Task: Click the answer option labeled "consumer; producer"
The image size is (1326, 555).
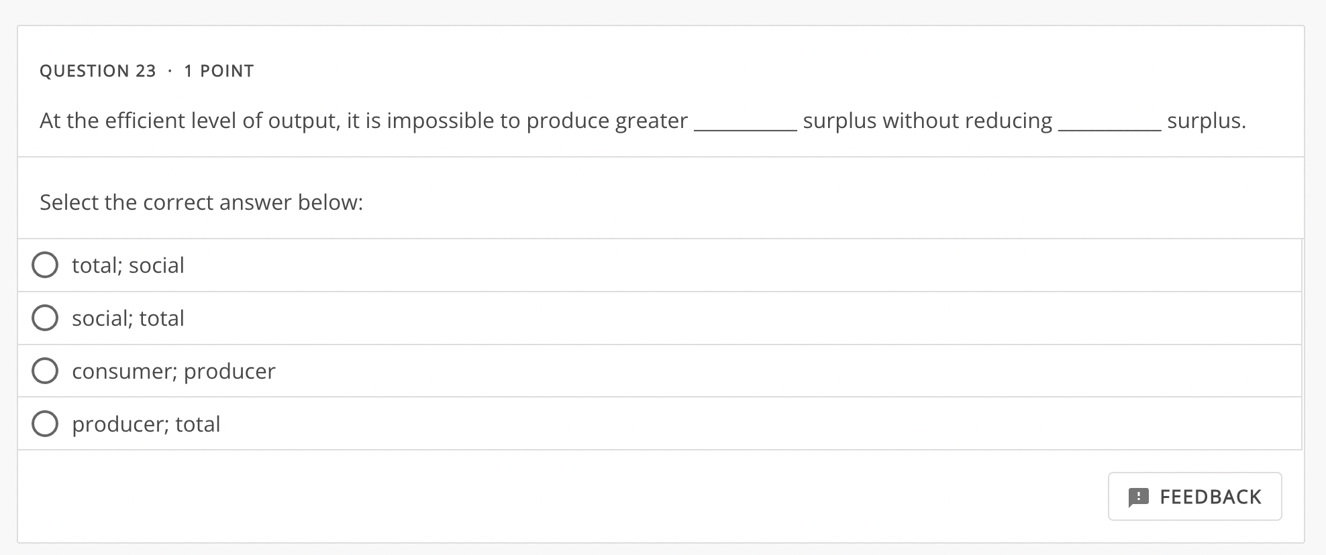Action: coord(173,371)
